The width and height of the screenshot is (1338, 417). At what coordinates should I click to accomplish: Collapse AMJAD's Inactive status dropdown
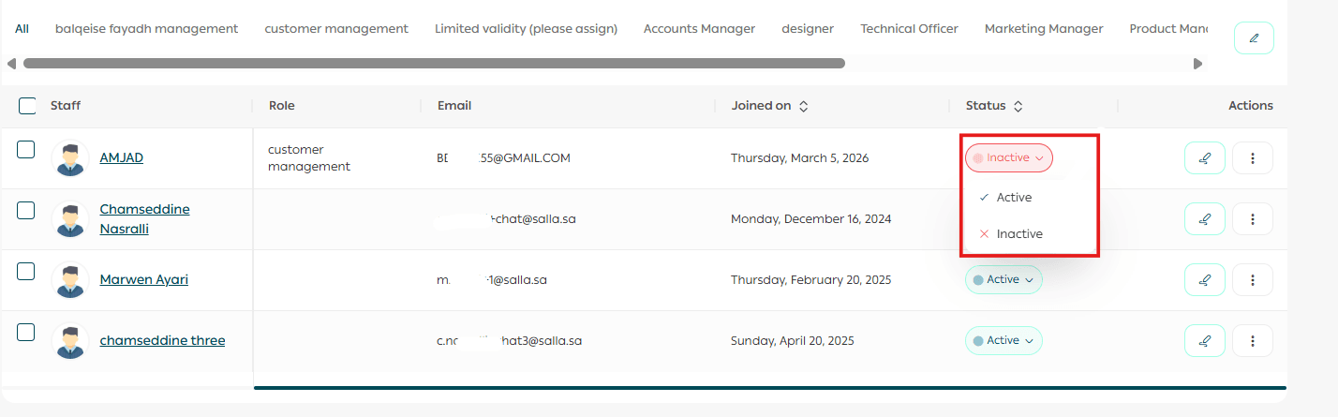(1009, 158)
